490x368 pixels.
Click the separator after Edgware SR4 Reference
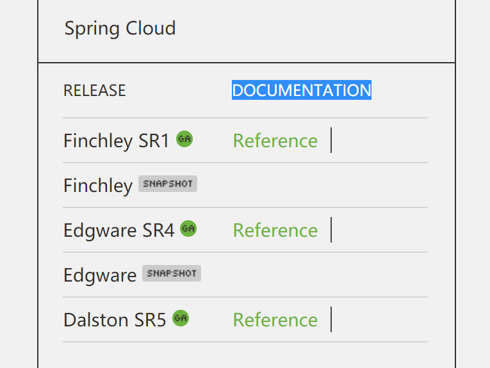pos(331,230)
